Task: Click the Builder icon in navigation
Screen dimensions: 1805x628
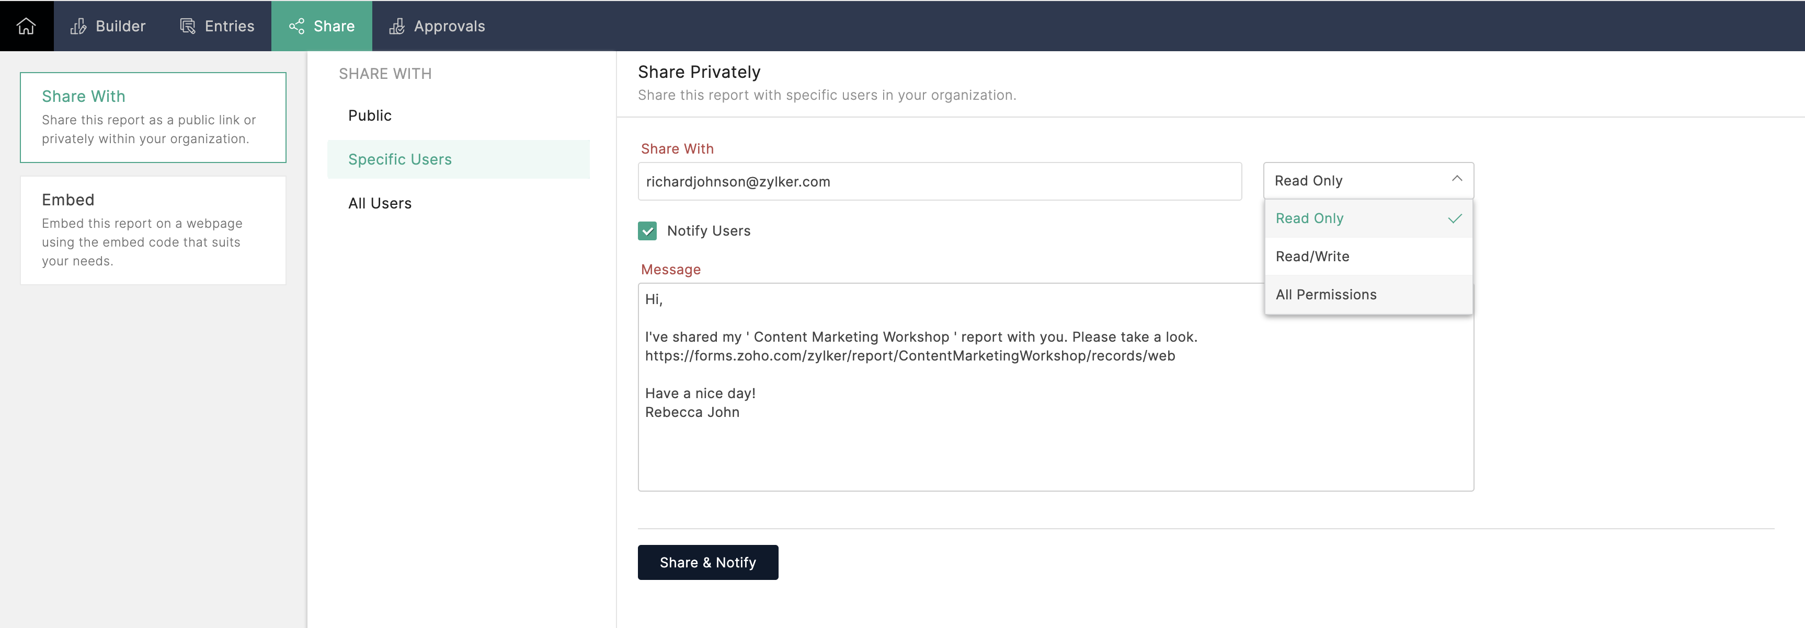Action: pos(78,27)
